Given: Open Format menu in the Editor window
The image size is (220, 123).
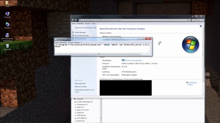Looking at the screenshot, I should [71, 42].
